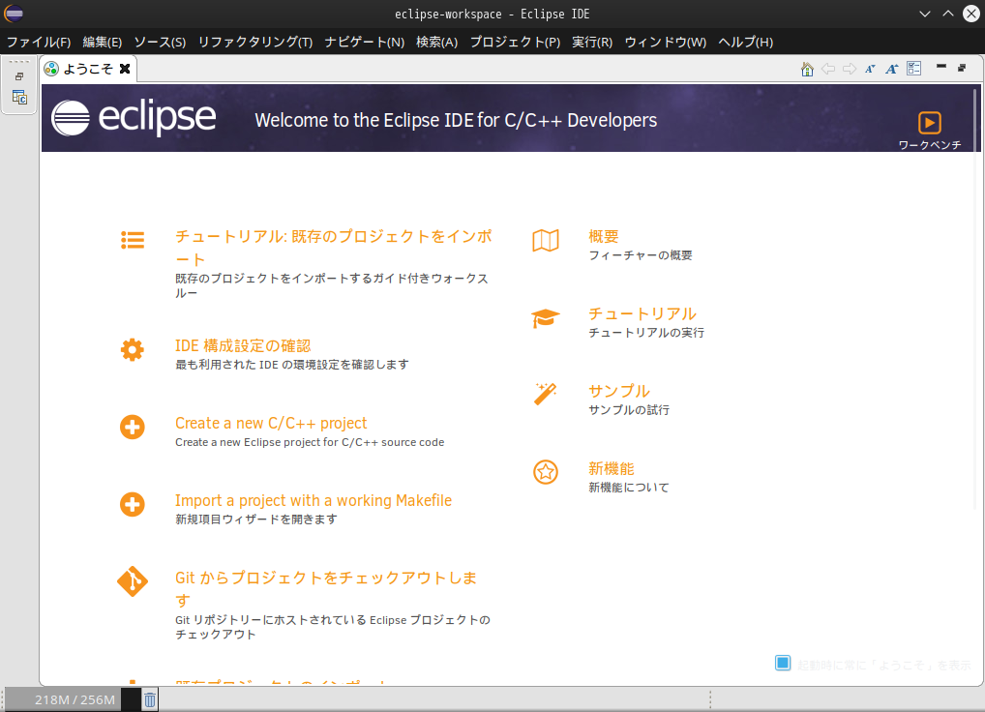Viewport: 985px width, 712px height.
Task: Click the star icon for What's New
Action: click(546, 472)
